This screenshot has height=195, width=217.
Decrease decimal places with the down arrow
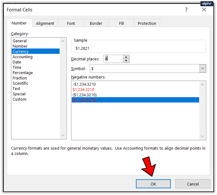(126, 61)
